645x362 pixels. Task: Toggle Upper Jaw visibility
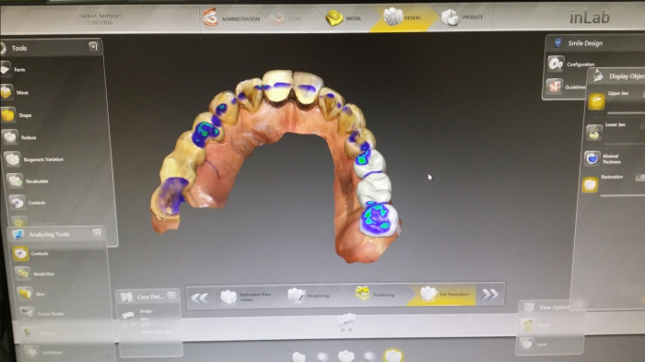coord(595,101)
